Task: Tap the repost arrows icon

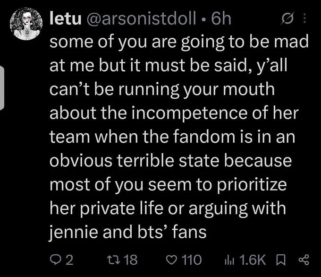Action: (x=114, y=260)
